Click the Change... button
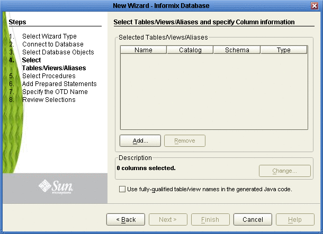The height and width of the screenshot is (234, 323). coord(285,171)
